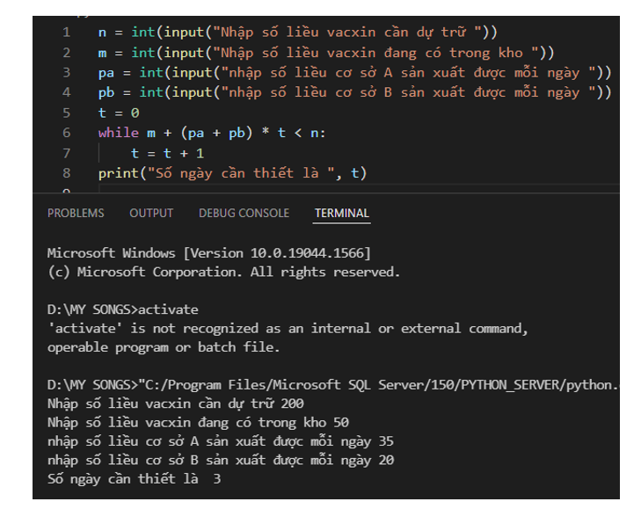Click line number 6 in the gutter
Screen dimensions: 641x509
[66, 133]
